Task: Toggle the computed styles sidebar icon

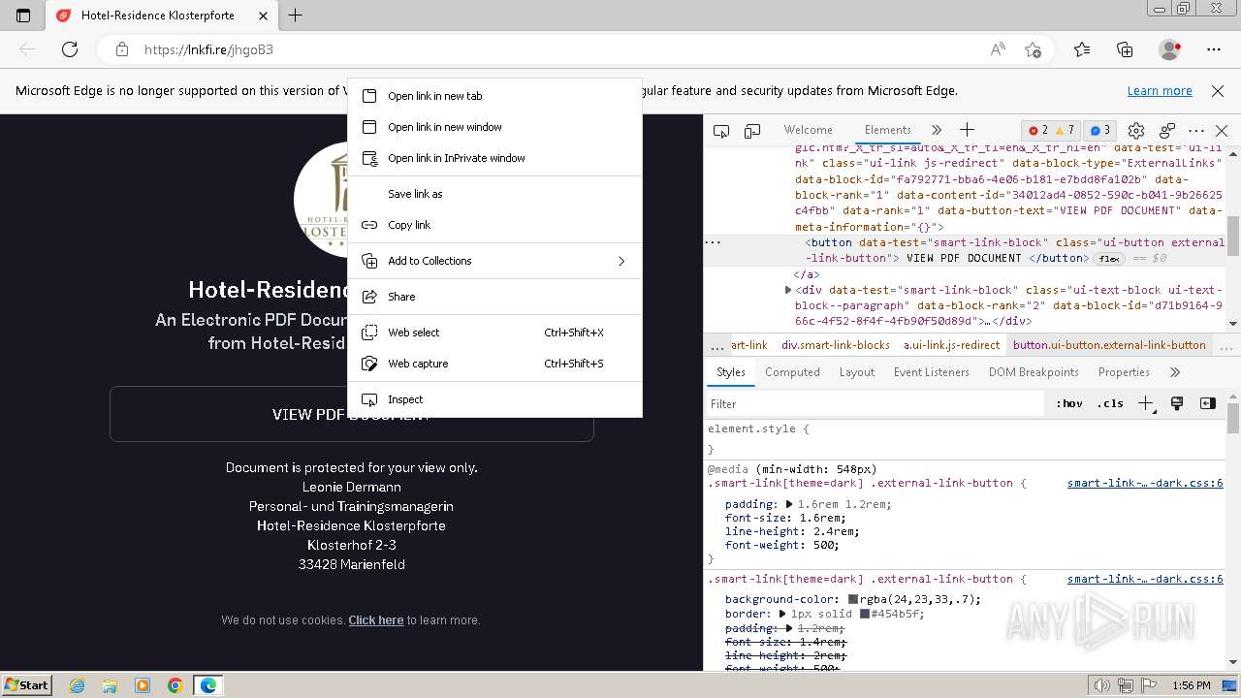Action: click(1208, 404)
